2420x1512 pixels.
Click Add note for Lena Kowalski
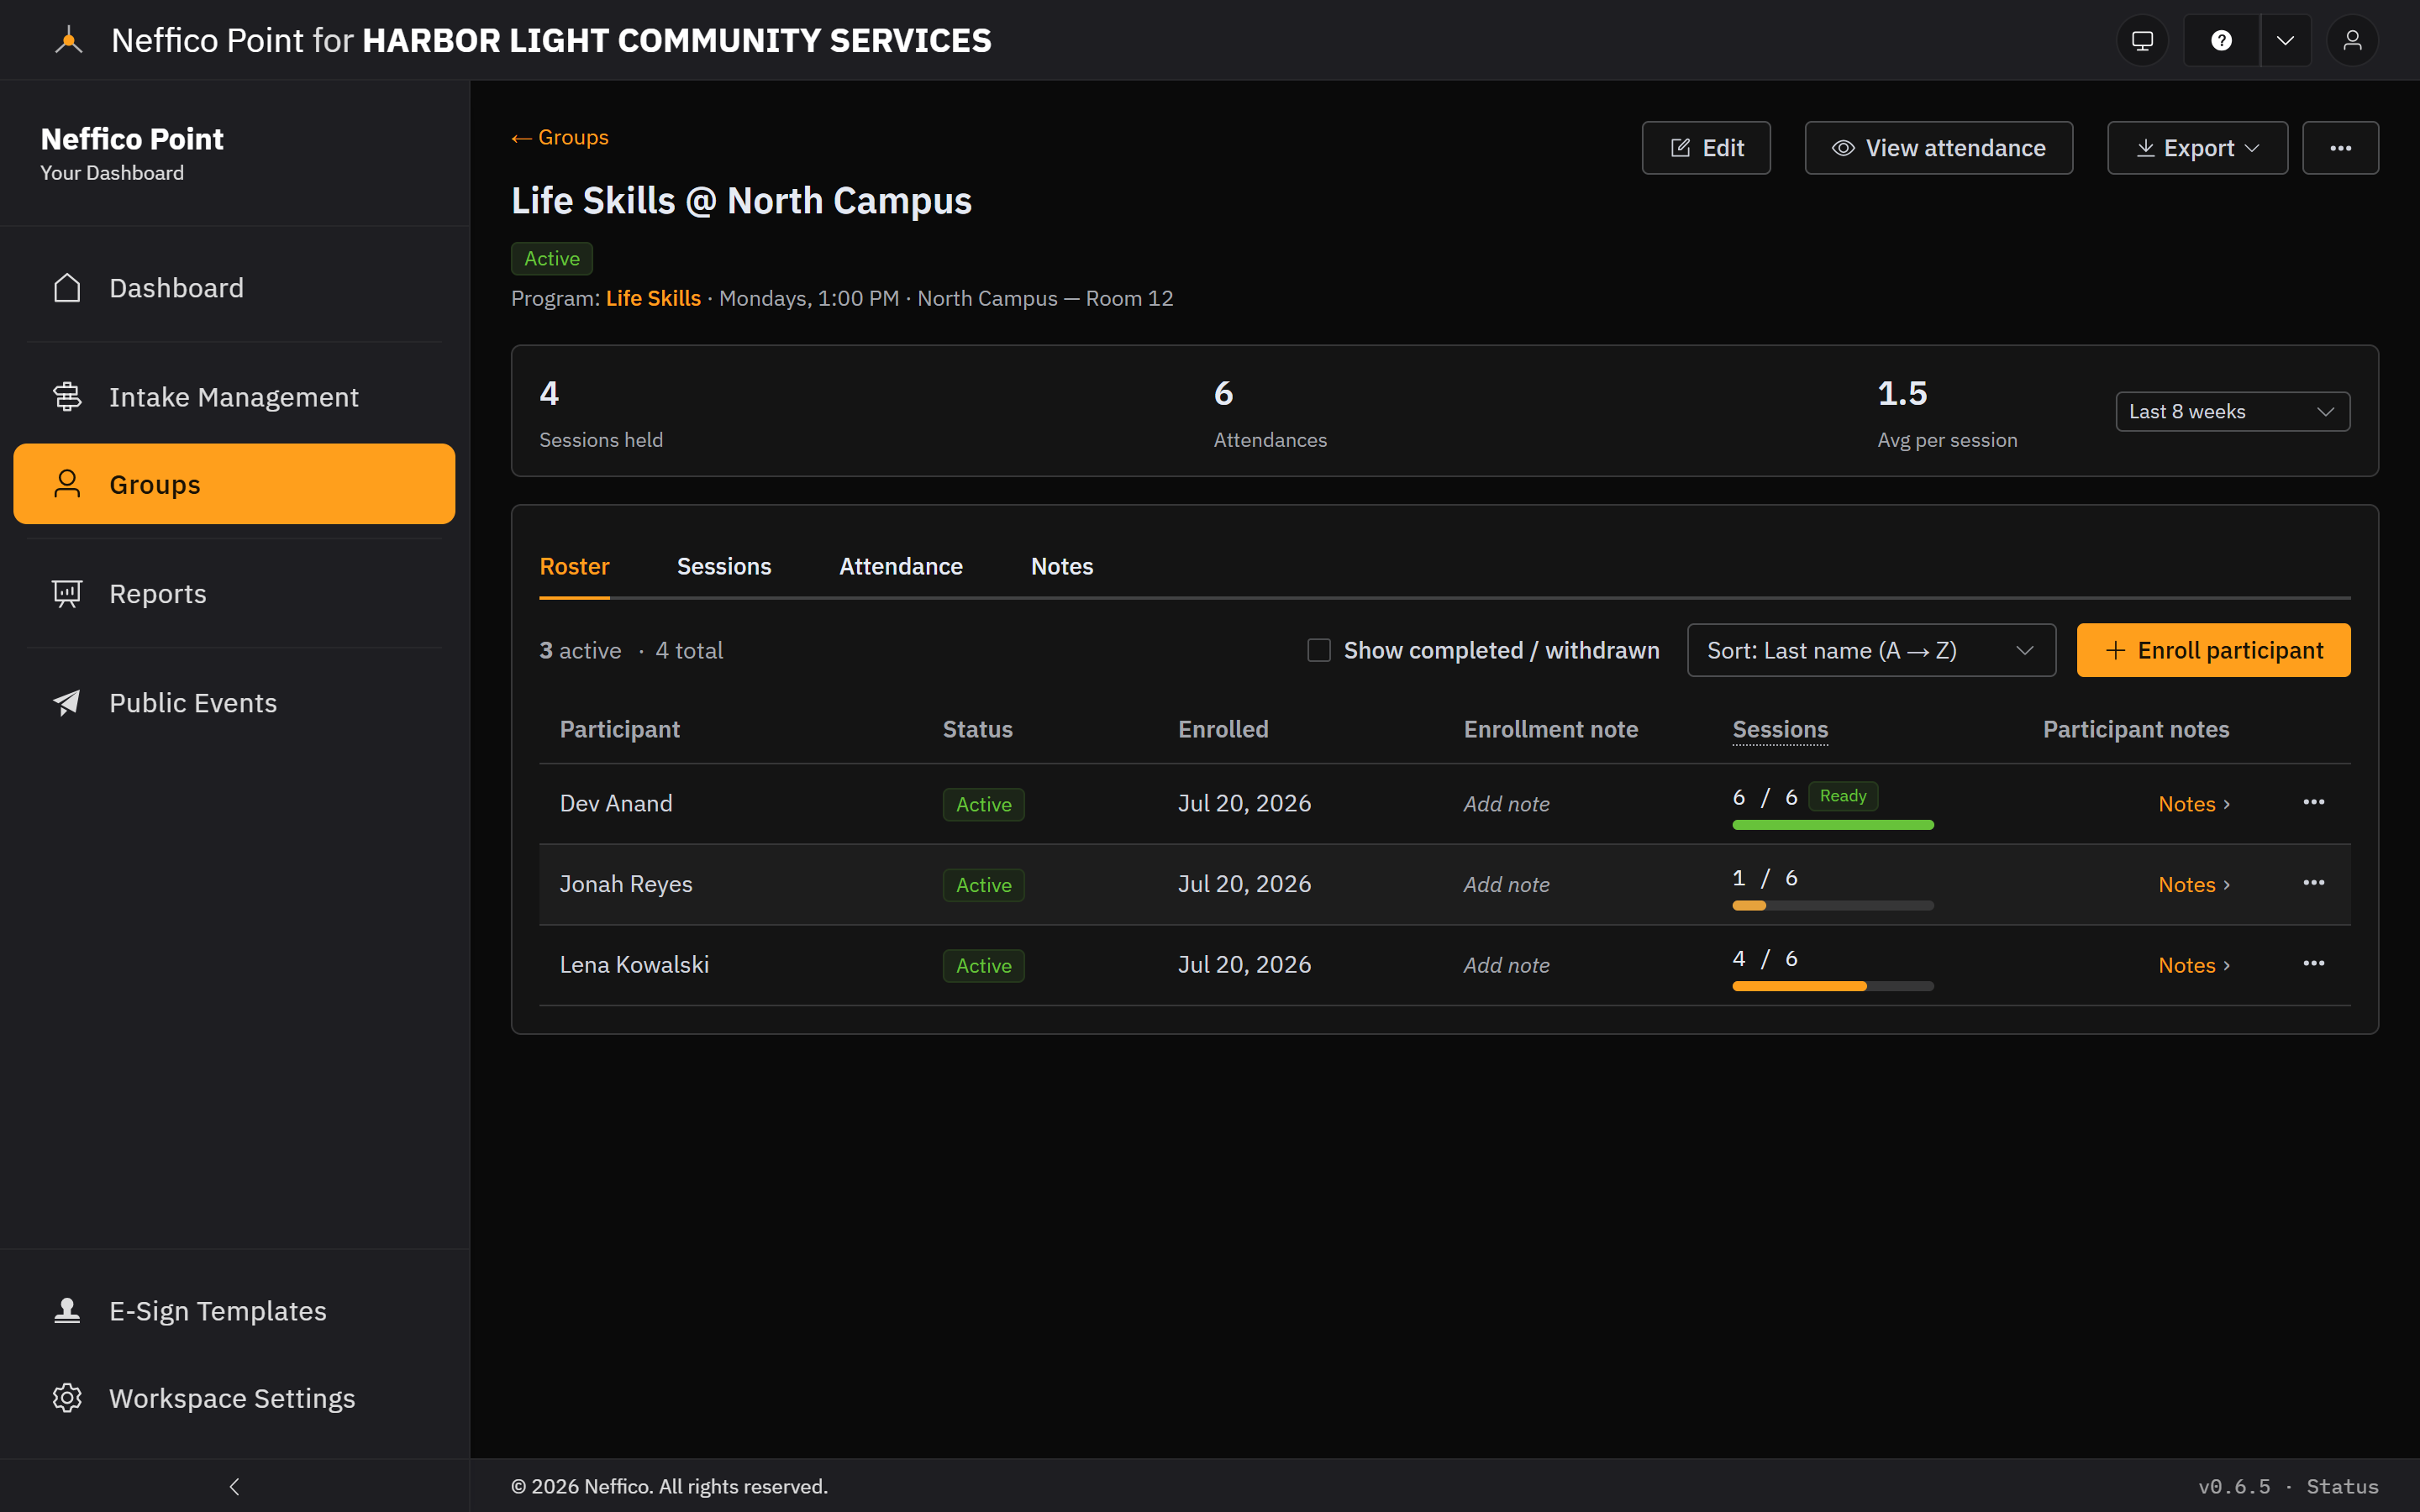point(1506,965)
